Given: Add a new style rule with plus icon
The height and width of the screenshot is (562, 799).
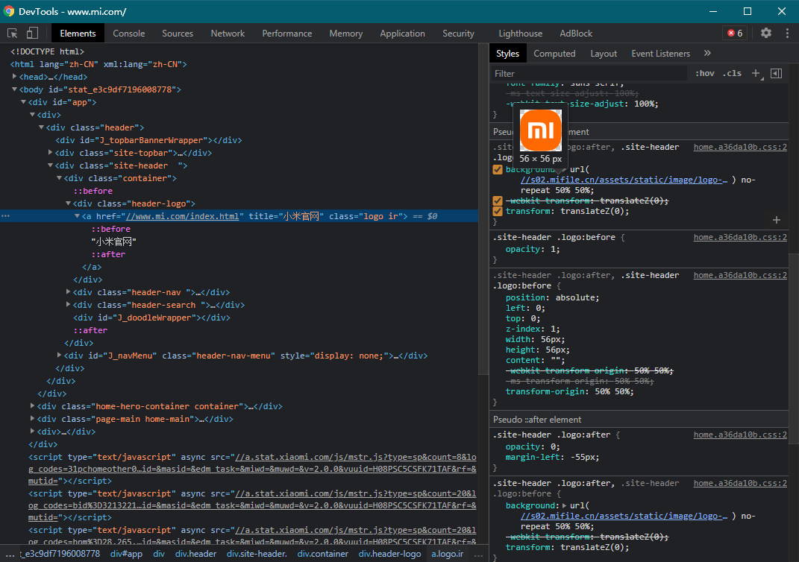Looking at the screenshot, I should click(x=756, y=73).
